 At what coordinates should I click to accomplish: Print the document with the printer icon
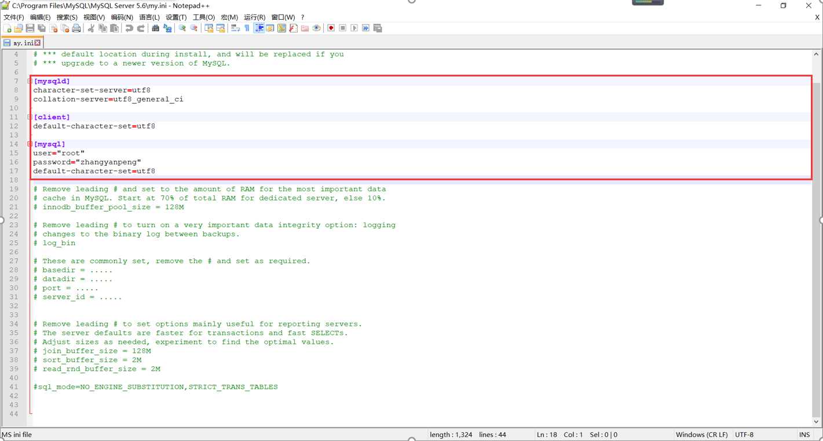click(76, 28)
